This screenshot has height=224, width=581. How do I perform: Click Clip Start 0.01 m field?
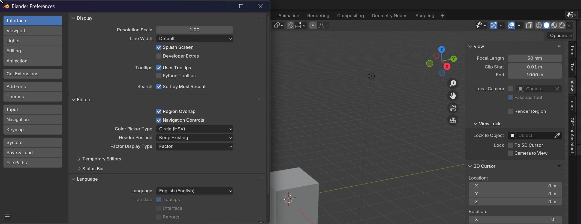click(x=535, y=67)
